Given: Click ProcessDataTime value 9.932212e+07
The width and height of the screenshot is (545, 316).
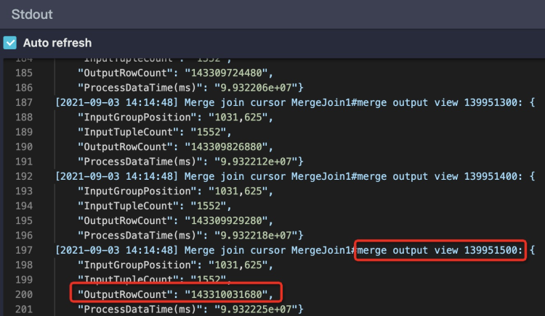Looking at the screenshot, I should (257, 162).
